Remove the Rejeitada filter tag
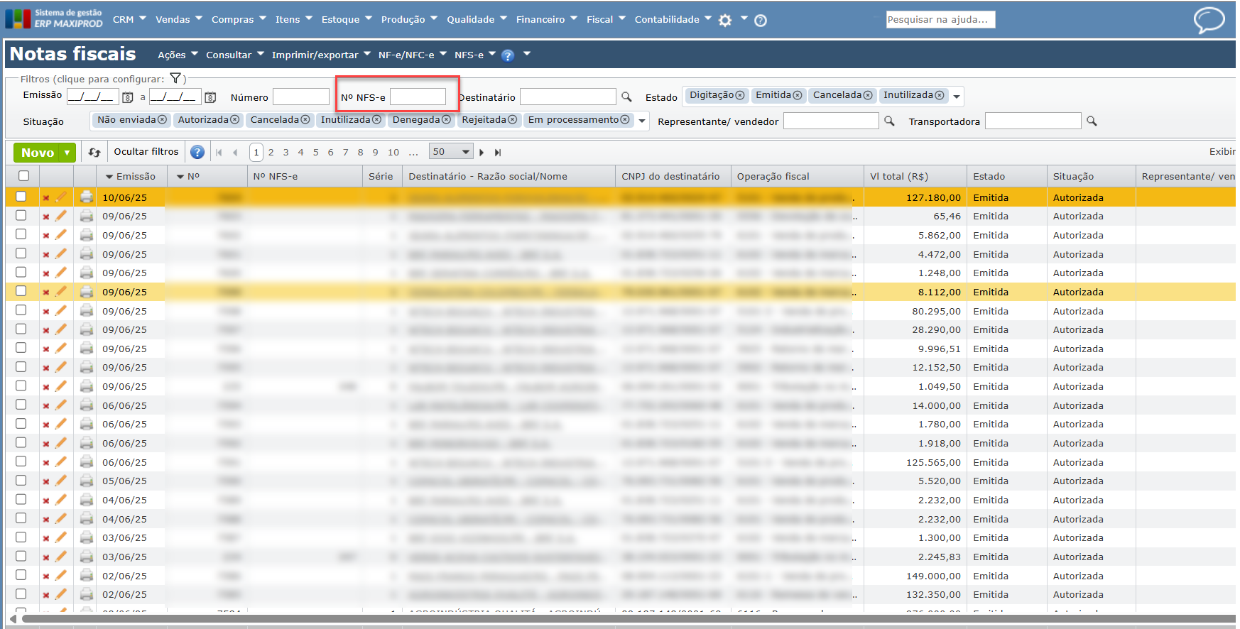This screenshot has height=629, width=1240. [512, 120]
